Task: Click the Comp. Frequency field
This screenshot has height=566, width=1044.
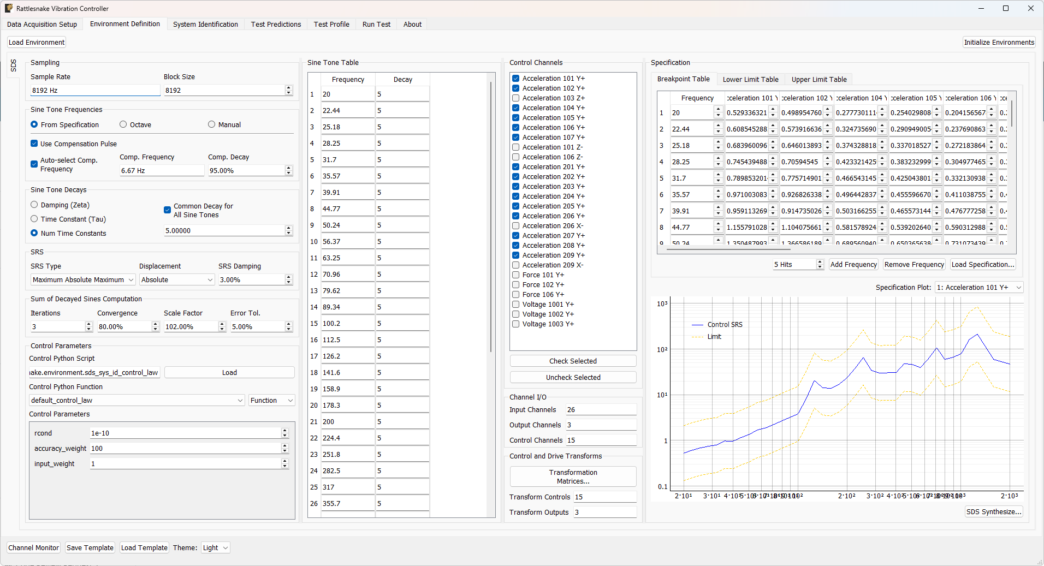Action: [x=162, y=170]
